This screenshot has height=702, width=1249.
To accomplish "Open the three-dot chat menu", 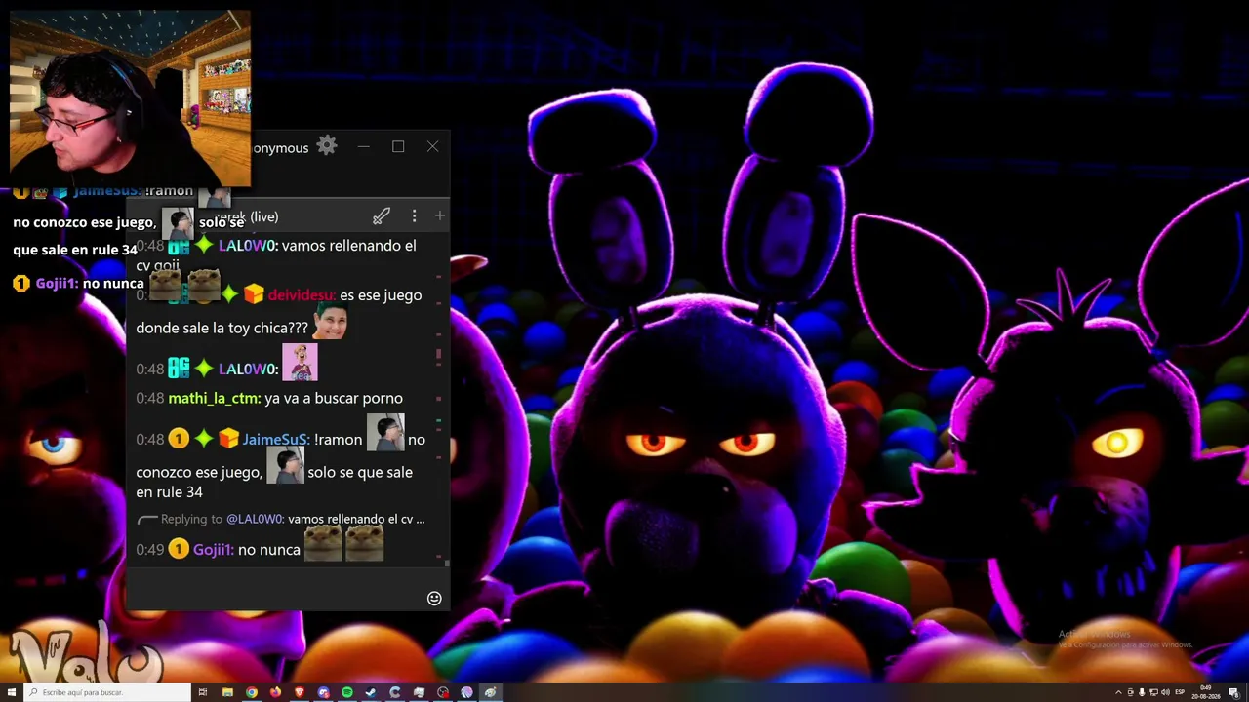I will [x=414, y=215].
